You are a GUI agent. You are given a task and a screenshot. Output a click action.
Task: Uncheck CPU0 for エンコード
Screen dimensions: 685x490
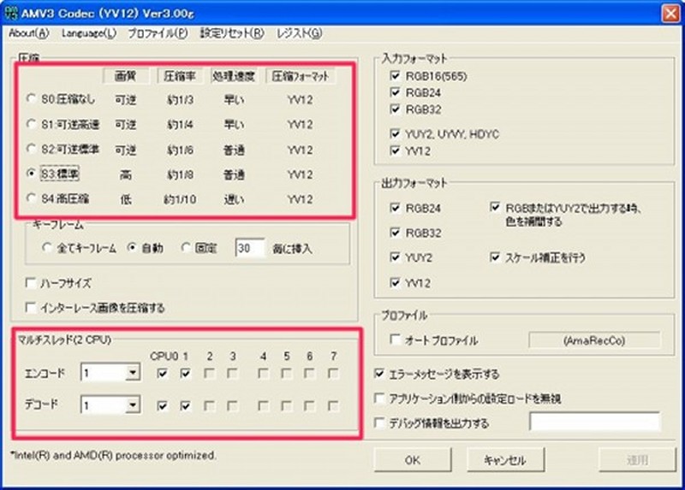click(162, 374)
